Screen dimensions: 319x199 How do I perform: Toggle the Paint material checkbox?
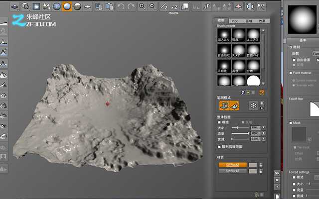[x=291, y=73]
